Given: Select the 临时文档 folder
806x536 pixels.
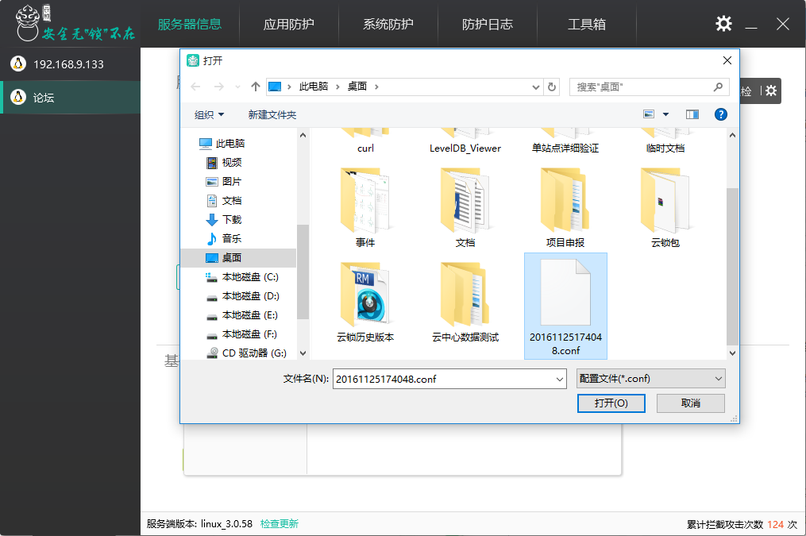Looking at the screenshot, I should [x=665, y=141].
